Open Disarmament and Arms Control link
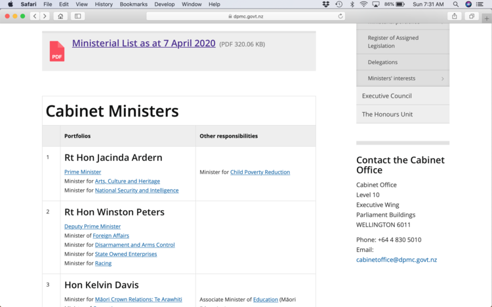 click(135, 245)
